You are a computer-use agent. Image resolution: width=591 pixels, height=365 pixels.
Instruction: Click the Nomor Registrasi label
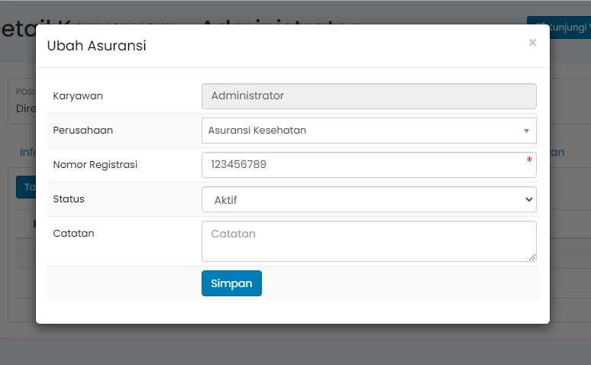click(x=95, y=165)
